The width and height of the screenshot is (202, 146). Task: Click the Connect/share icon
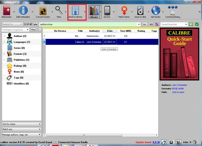pyautogui.click(x=173, y=11)
